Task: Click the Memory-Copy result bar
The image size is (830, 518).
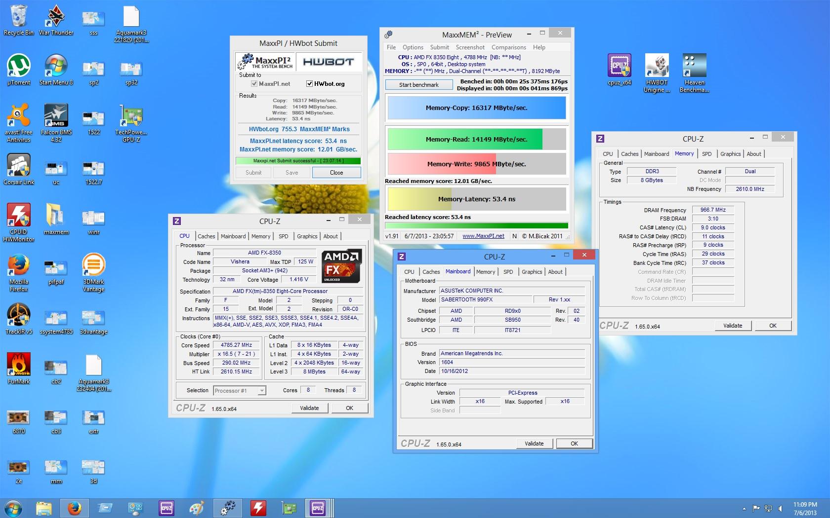Action: coord(477,108)
